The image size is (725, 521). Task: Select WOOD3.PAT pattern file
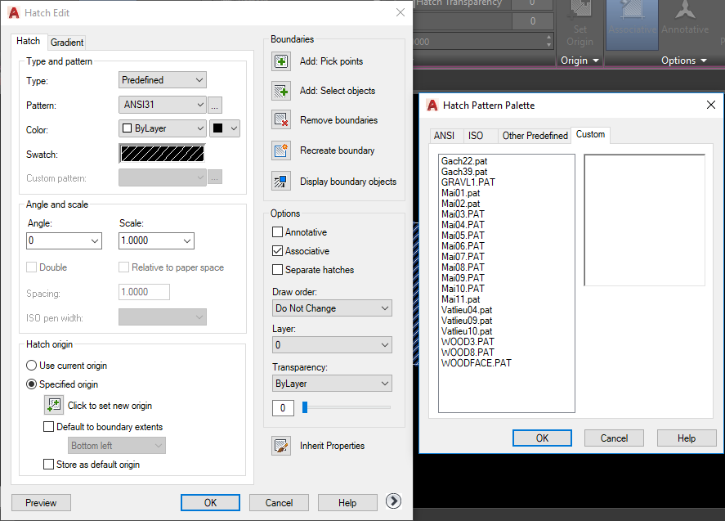pyautogui.click(x=468, y=342)
